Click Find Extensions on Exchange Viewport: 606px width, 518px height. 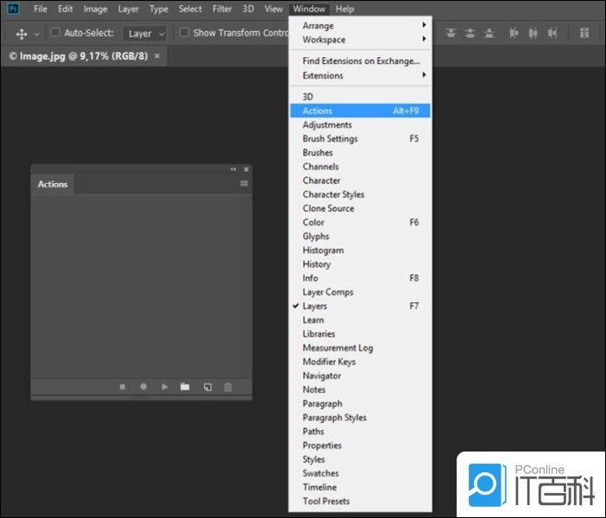point(360,61)
